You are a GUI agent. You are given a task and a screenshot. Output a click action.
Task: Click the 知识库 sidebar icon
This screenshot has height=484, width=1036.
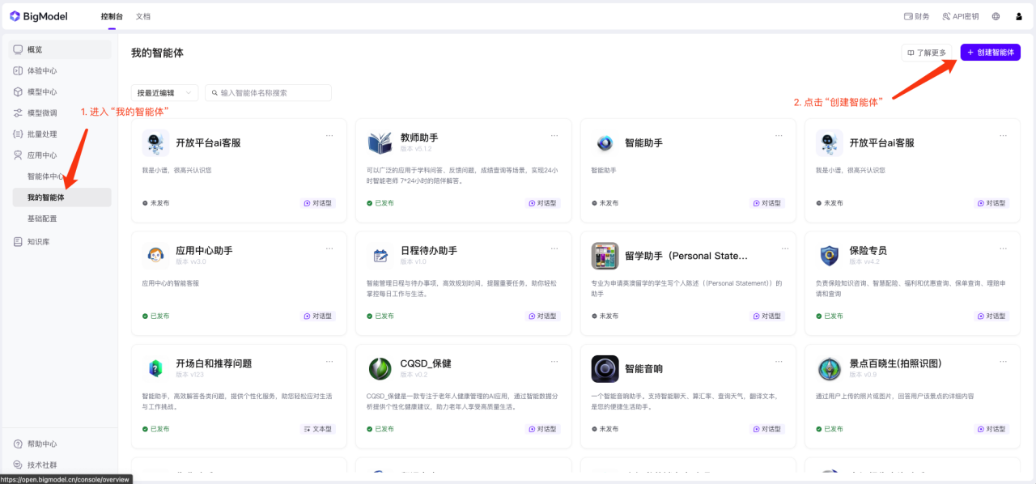[18, 241]
